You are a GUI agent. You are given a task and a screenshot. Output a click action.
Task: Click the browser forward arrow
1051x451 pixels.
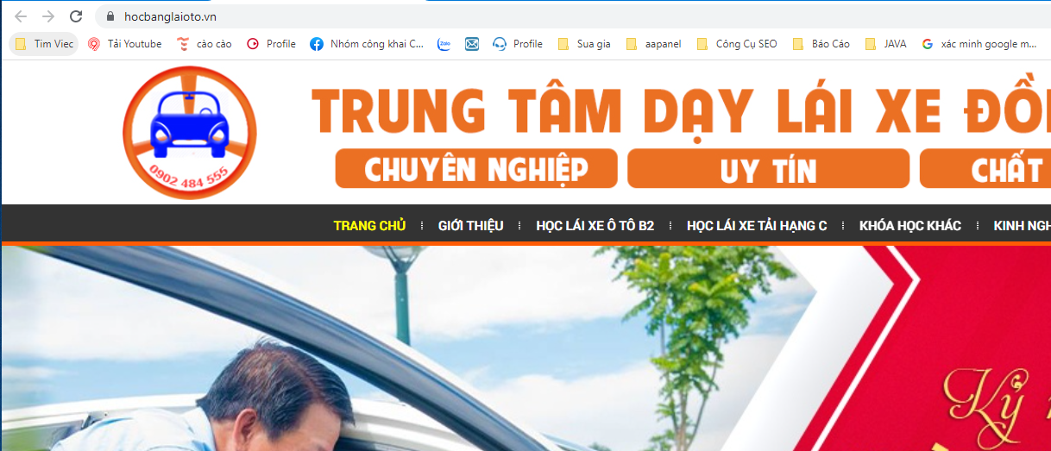(x=48, y=16)
